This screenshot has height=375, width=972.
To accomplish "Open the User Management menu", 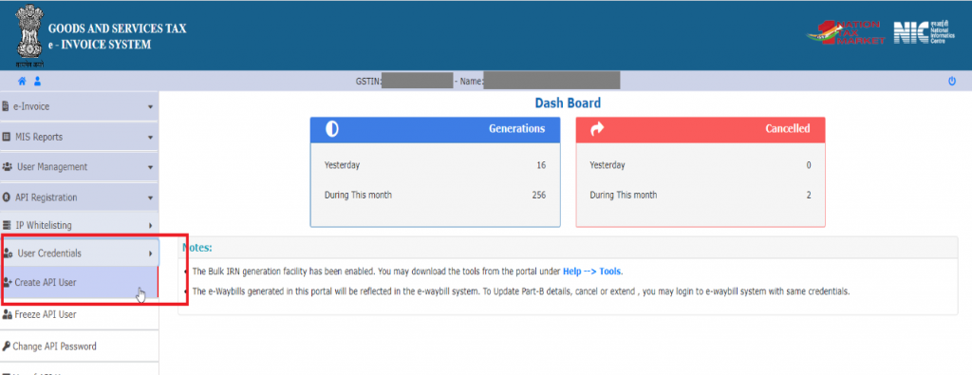I will point(80,167).
